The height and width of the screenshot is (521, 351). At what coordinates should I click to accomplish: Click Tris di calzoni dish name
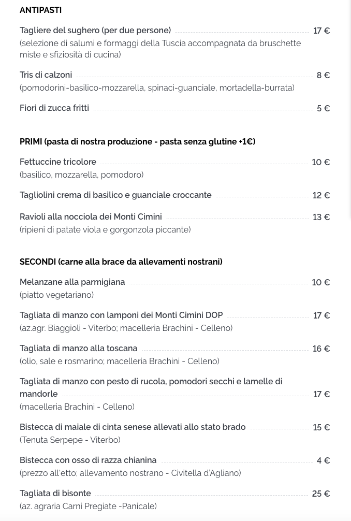46,75
